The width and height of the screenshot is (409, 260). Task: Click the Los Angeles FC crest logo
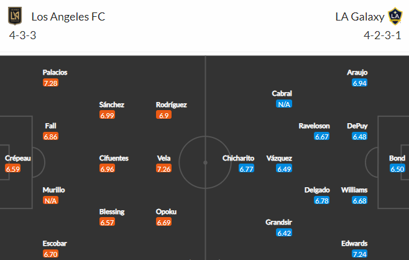[x=15, y=16]
